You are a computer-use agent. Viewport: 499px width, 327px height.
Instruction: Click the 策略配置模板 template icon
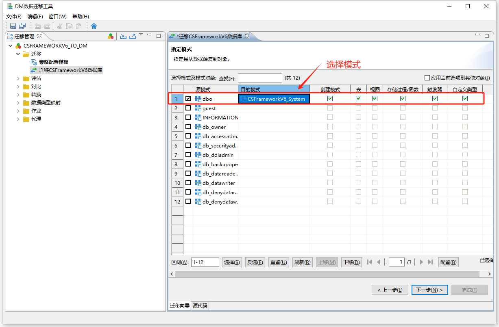coord(34,62)
